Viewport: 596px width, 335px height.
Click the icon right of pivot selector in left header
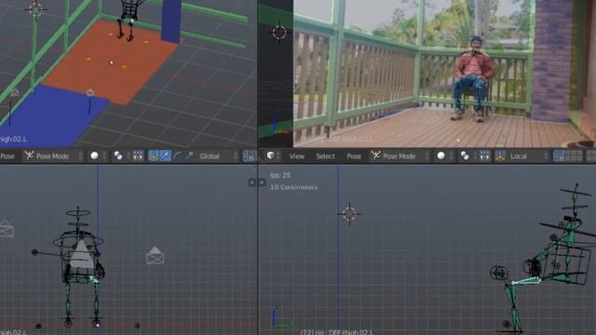[x=138, y=156]
